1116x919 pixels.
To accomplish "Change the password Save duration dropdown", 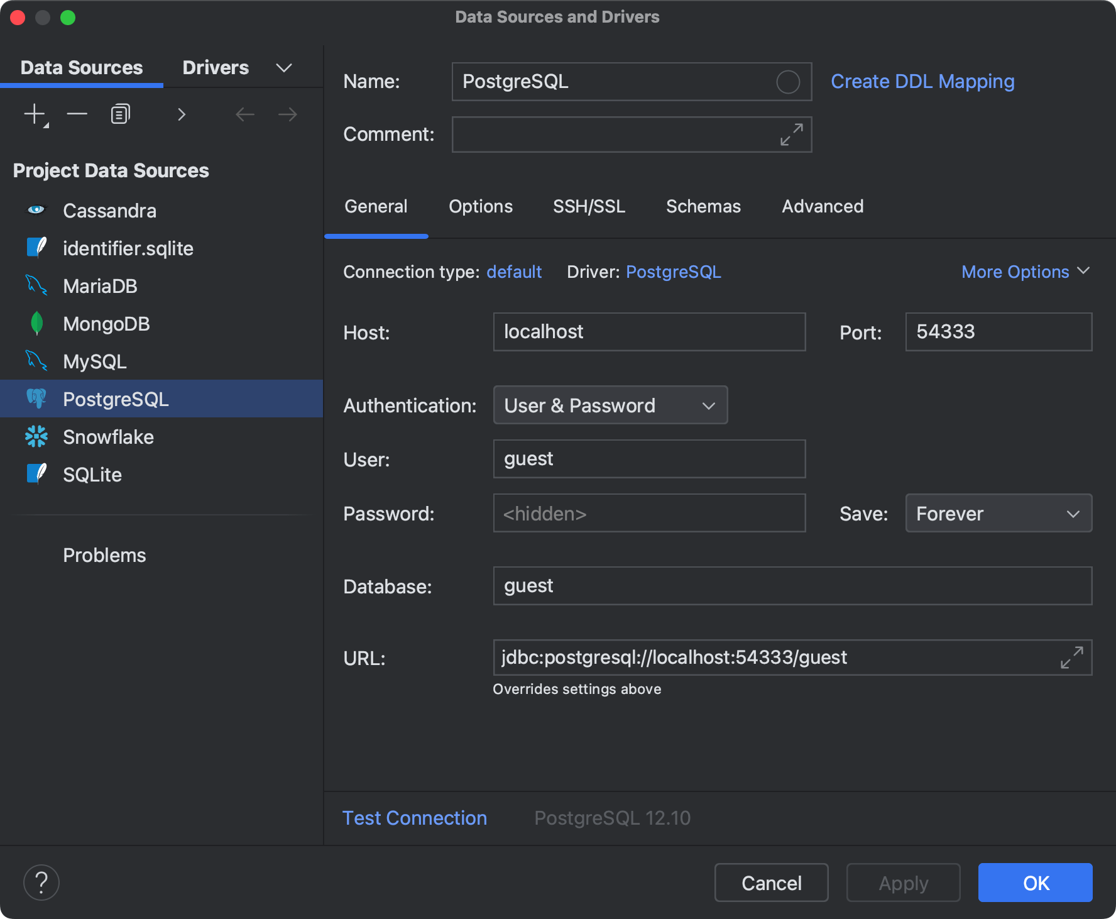I will (x=1072, y=514).
